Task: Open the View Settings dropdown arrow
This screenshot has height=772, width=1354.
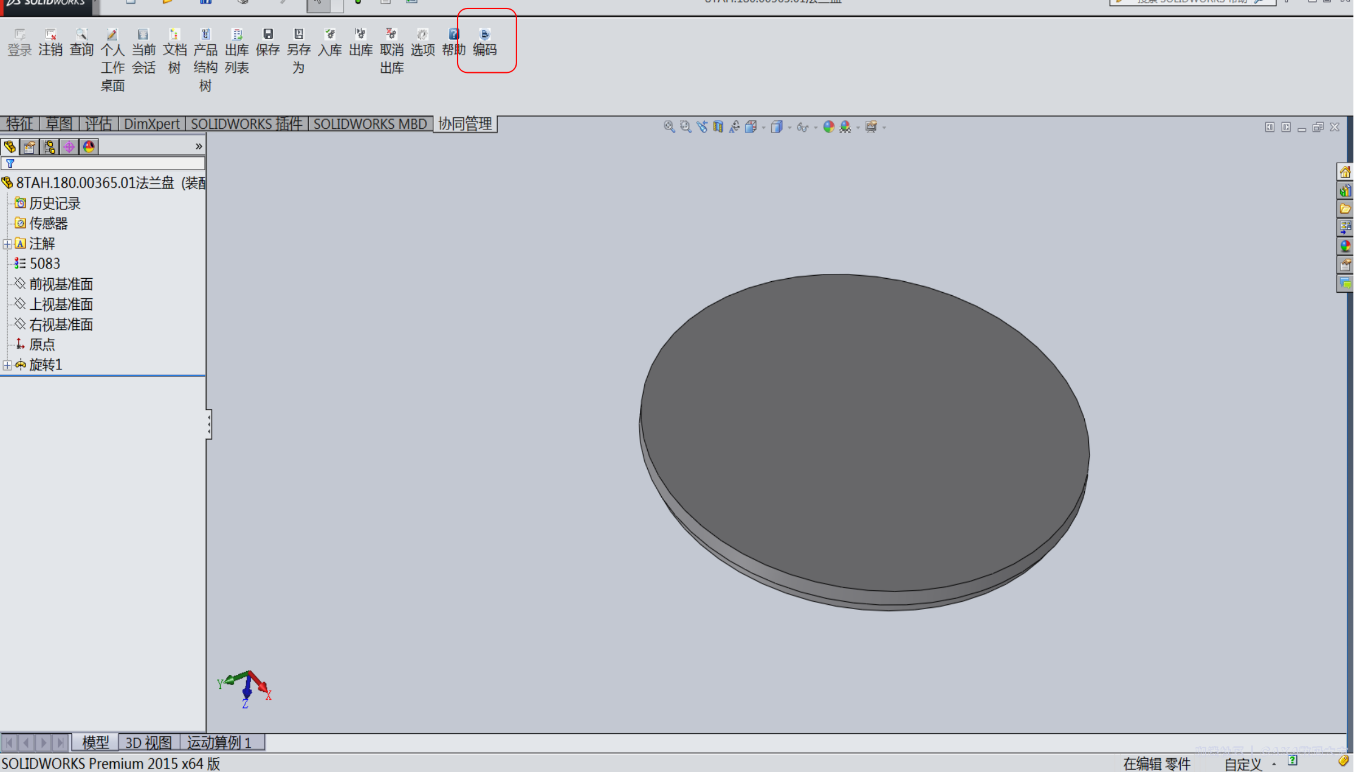Action: point(884,128)
